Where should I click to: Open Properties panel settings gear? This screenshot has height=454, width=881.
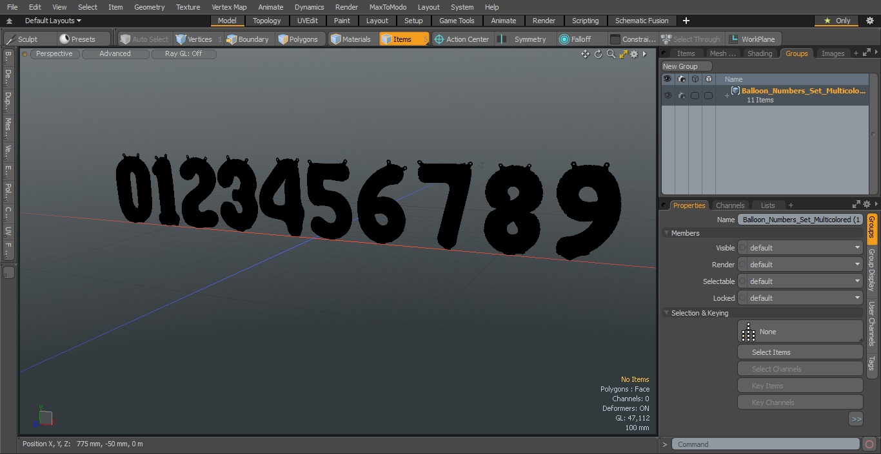[x=867, y=205]
